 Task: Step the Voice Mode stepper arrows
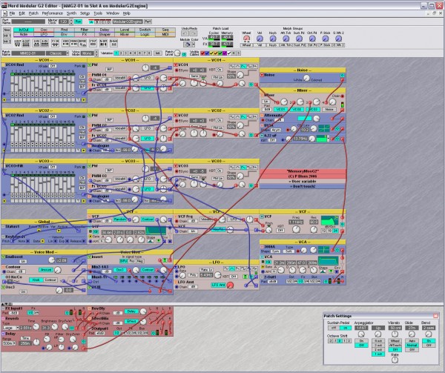(96, 53)
